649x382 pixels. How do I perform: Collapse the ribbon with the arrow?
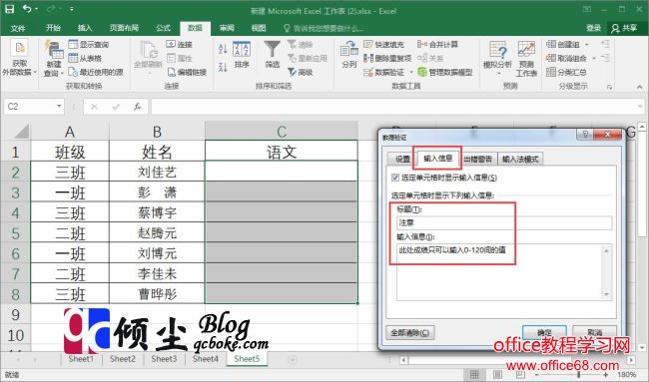(639, 87)
